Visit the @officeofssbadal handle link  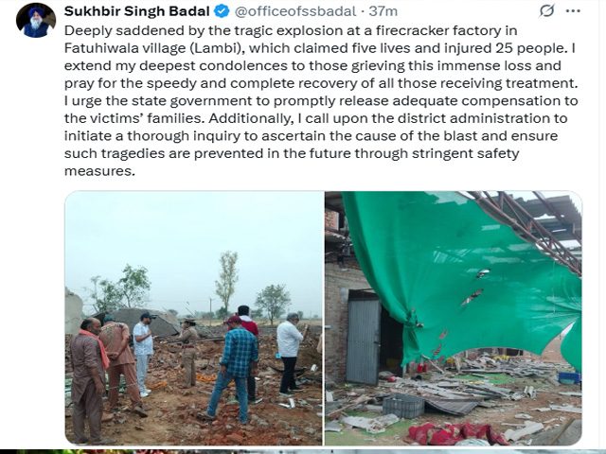295,11
